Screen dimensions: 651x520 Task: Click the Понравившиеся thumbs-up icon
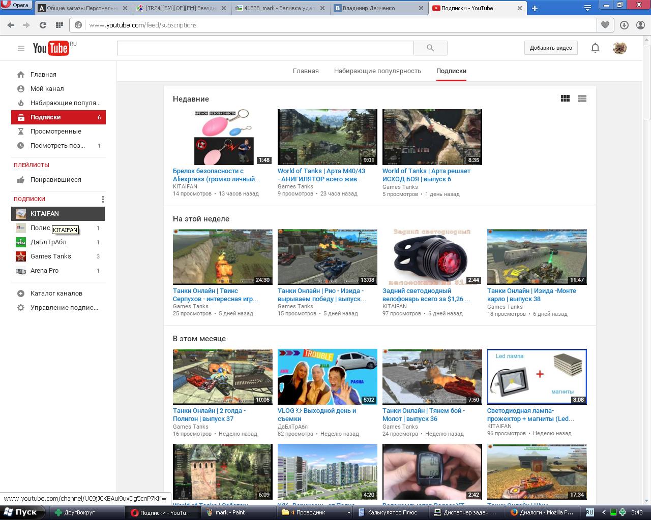pyautogui.click(x=21, y=180)
